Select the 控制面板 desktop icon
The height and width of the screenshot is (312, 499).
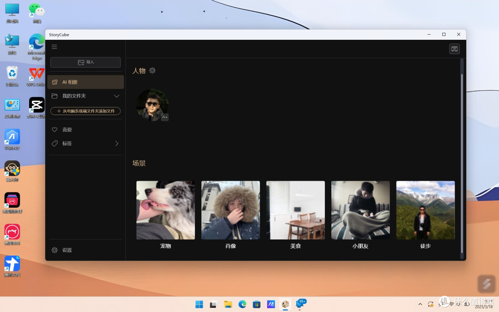coord(12,108)
